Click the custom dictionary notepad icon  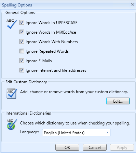12,93
